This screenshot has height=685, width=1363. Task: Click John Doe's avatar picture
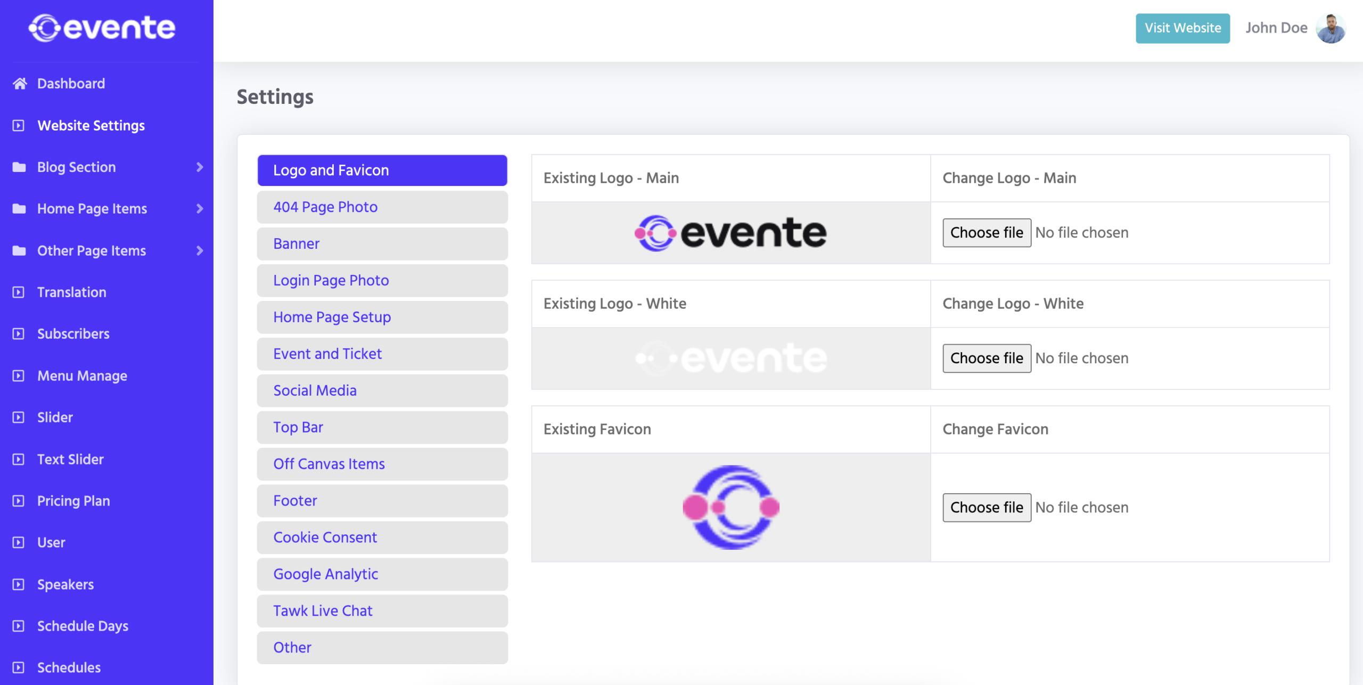[x=1331, y=28]
